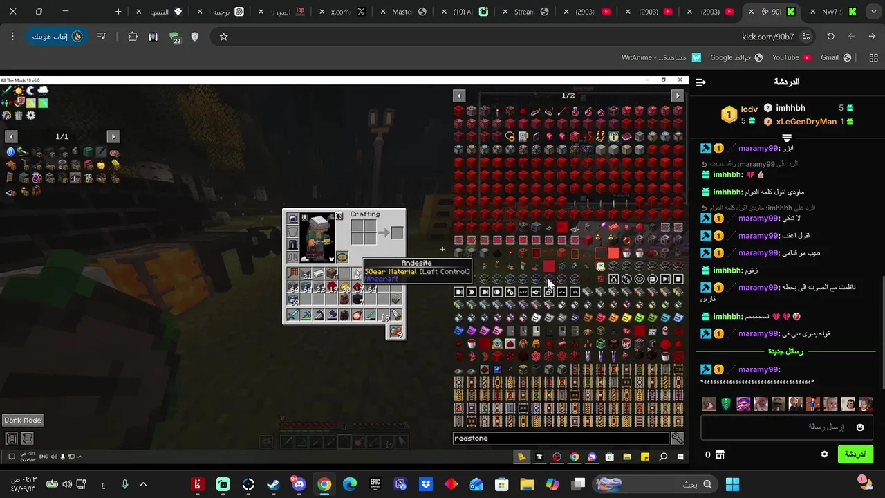Switch to the Master tab
The width and height of the screenshot is (885, 498).
[x=408, y=12]
